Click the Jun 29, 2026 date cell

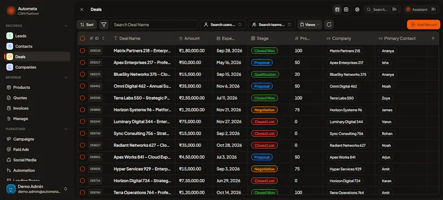pos(229,181)
